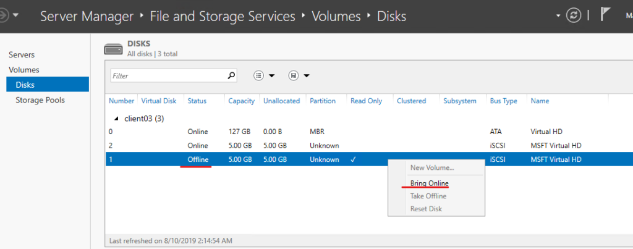Image resolution: width=633 pixels, height=249 pixels.
Task: Collapse the client03 (3) group
Action: (117, 119)
